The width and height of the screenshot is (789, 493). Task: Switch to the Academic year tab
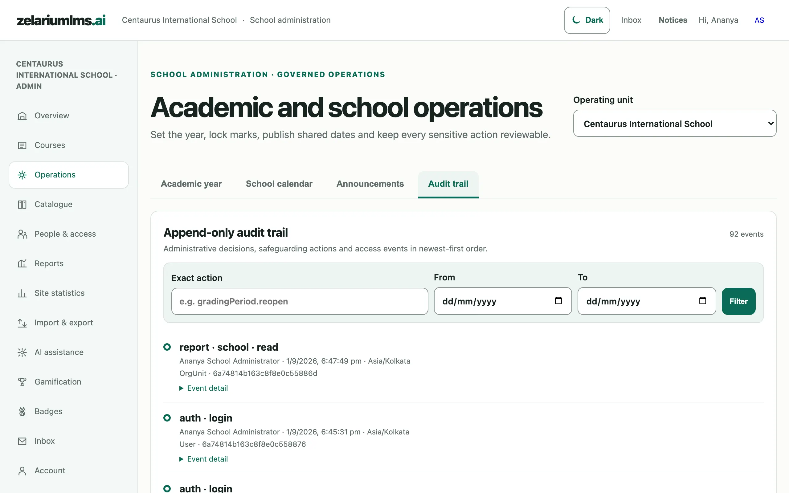tap(191, 184)
